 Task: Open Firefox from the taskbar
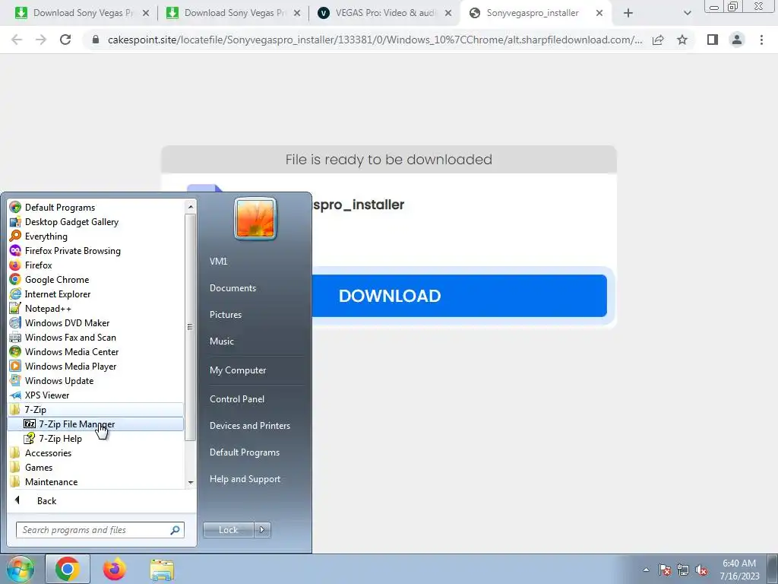click(115, 569)
